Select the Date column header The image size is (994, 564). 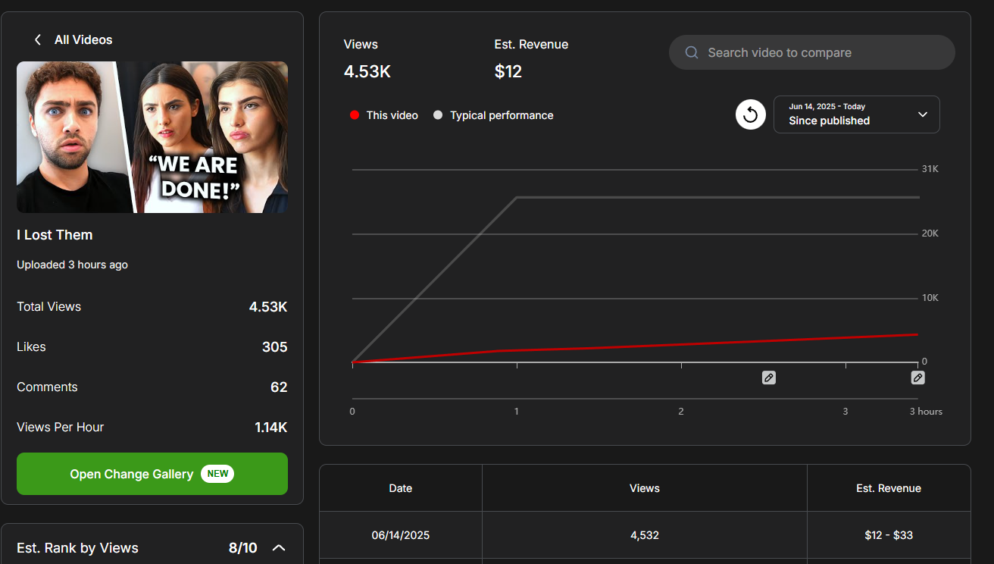[x=401, y=488]
